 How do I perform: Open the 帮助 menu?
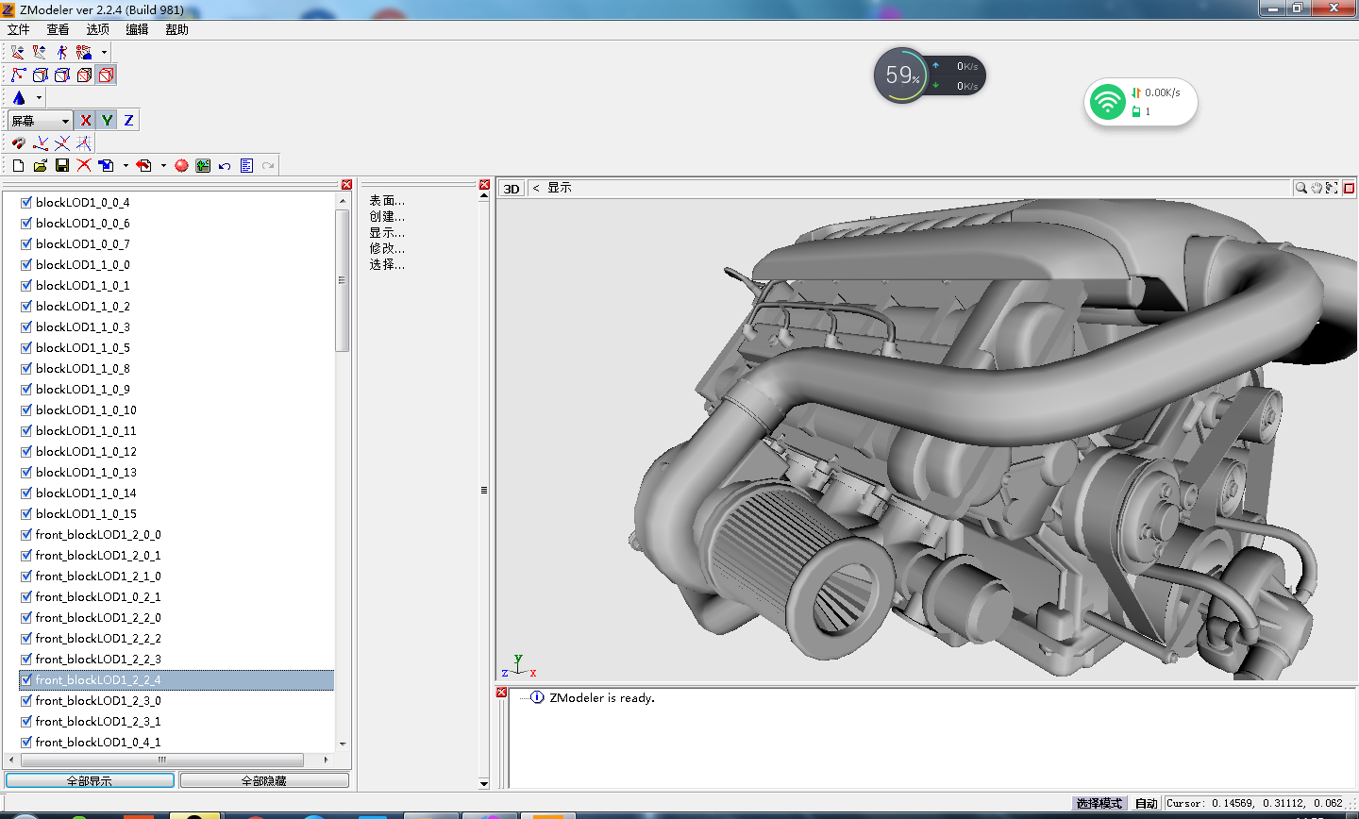[177, 29]
